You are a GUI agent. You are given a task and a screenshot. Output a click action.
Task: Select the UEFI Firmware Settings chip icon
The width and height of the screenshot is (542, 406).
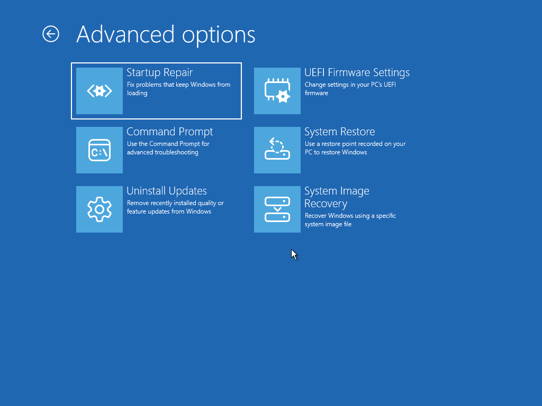[277, 90]
